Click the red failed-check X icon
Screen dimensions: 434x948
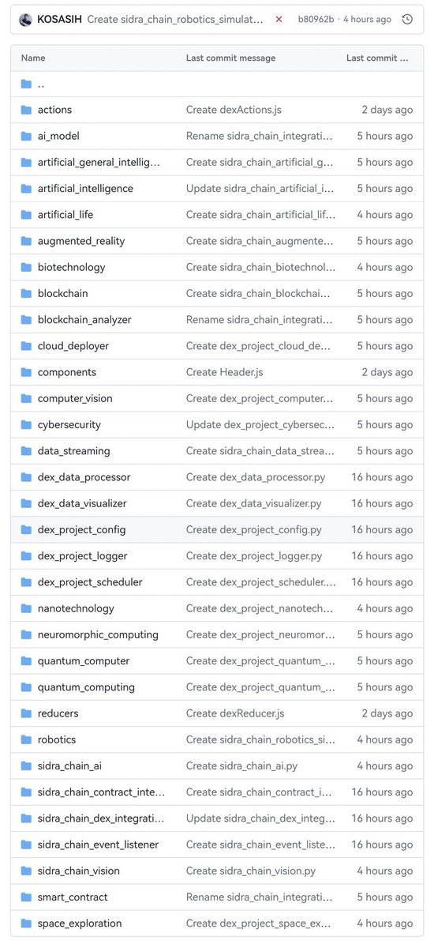[x=279, y=19]
